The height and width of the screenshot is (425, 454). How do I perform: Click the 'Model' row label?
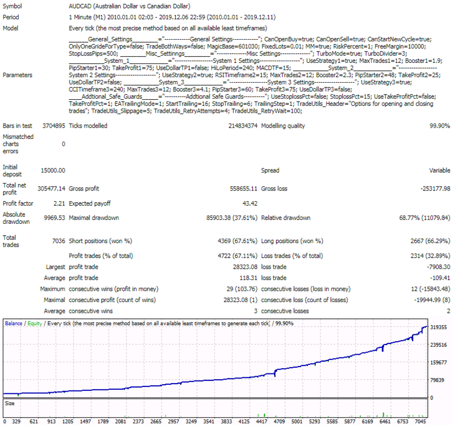[10, 28]
